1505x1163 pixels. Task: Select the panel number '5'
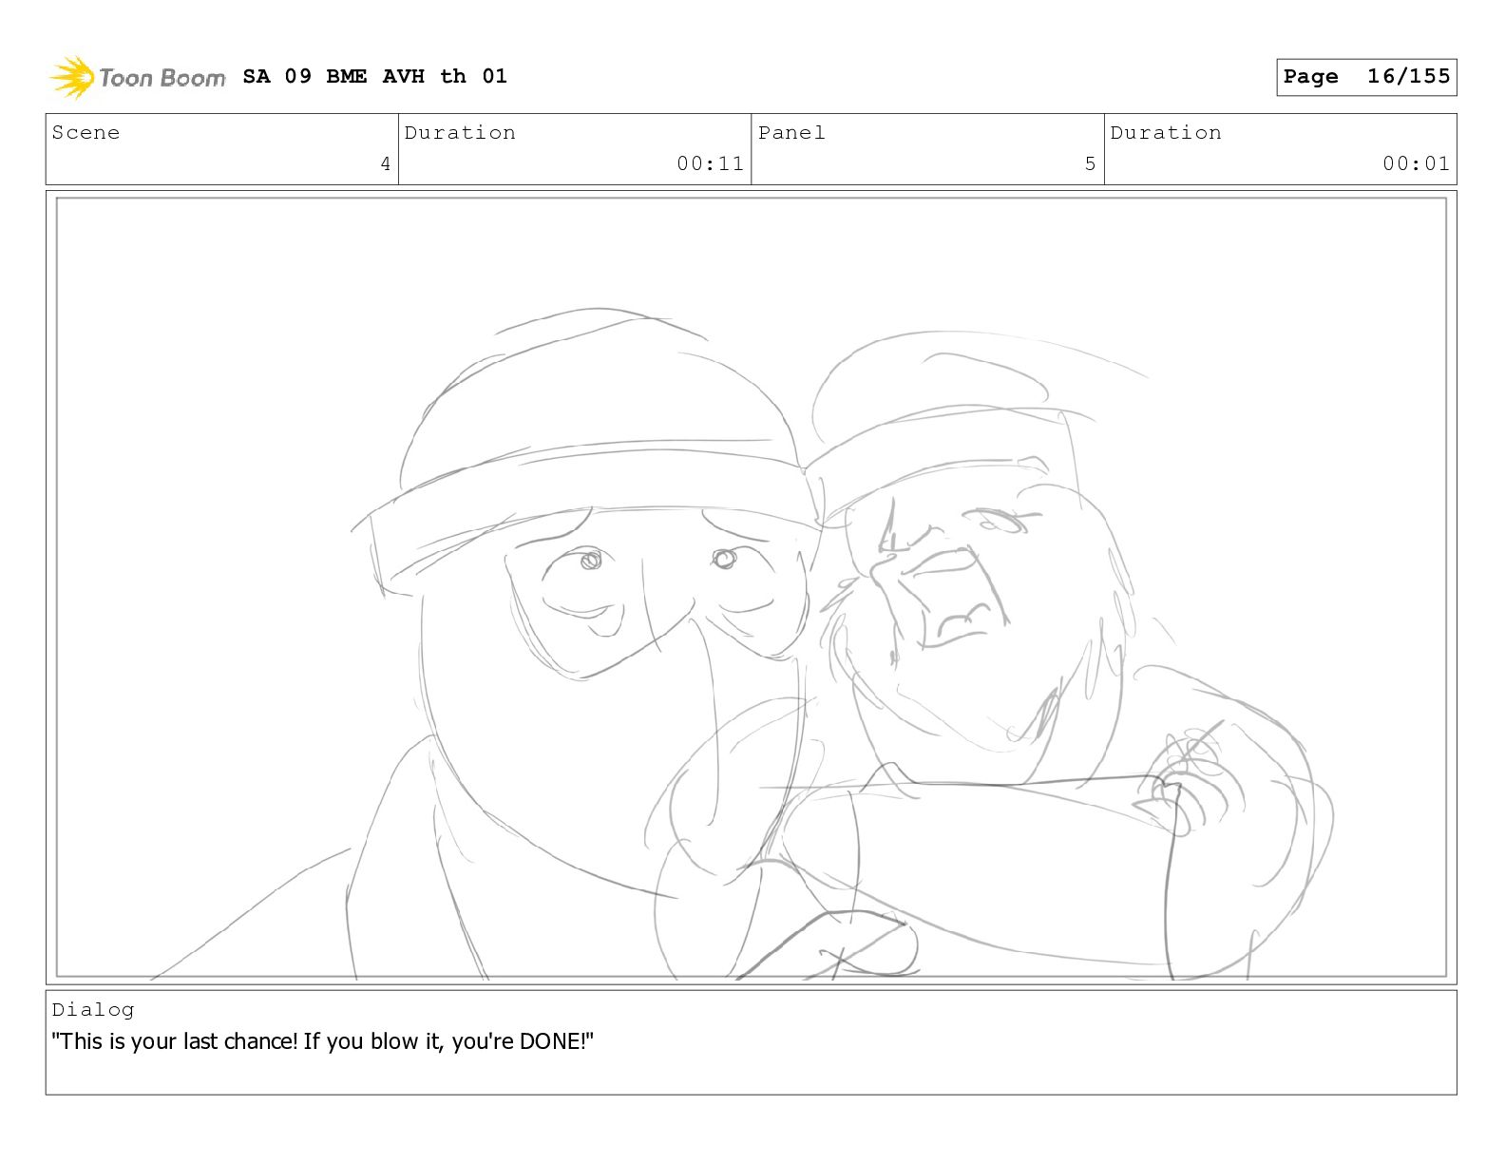(x=1091, y=163)
